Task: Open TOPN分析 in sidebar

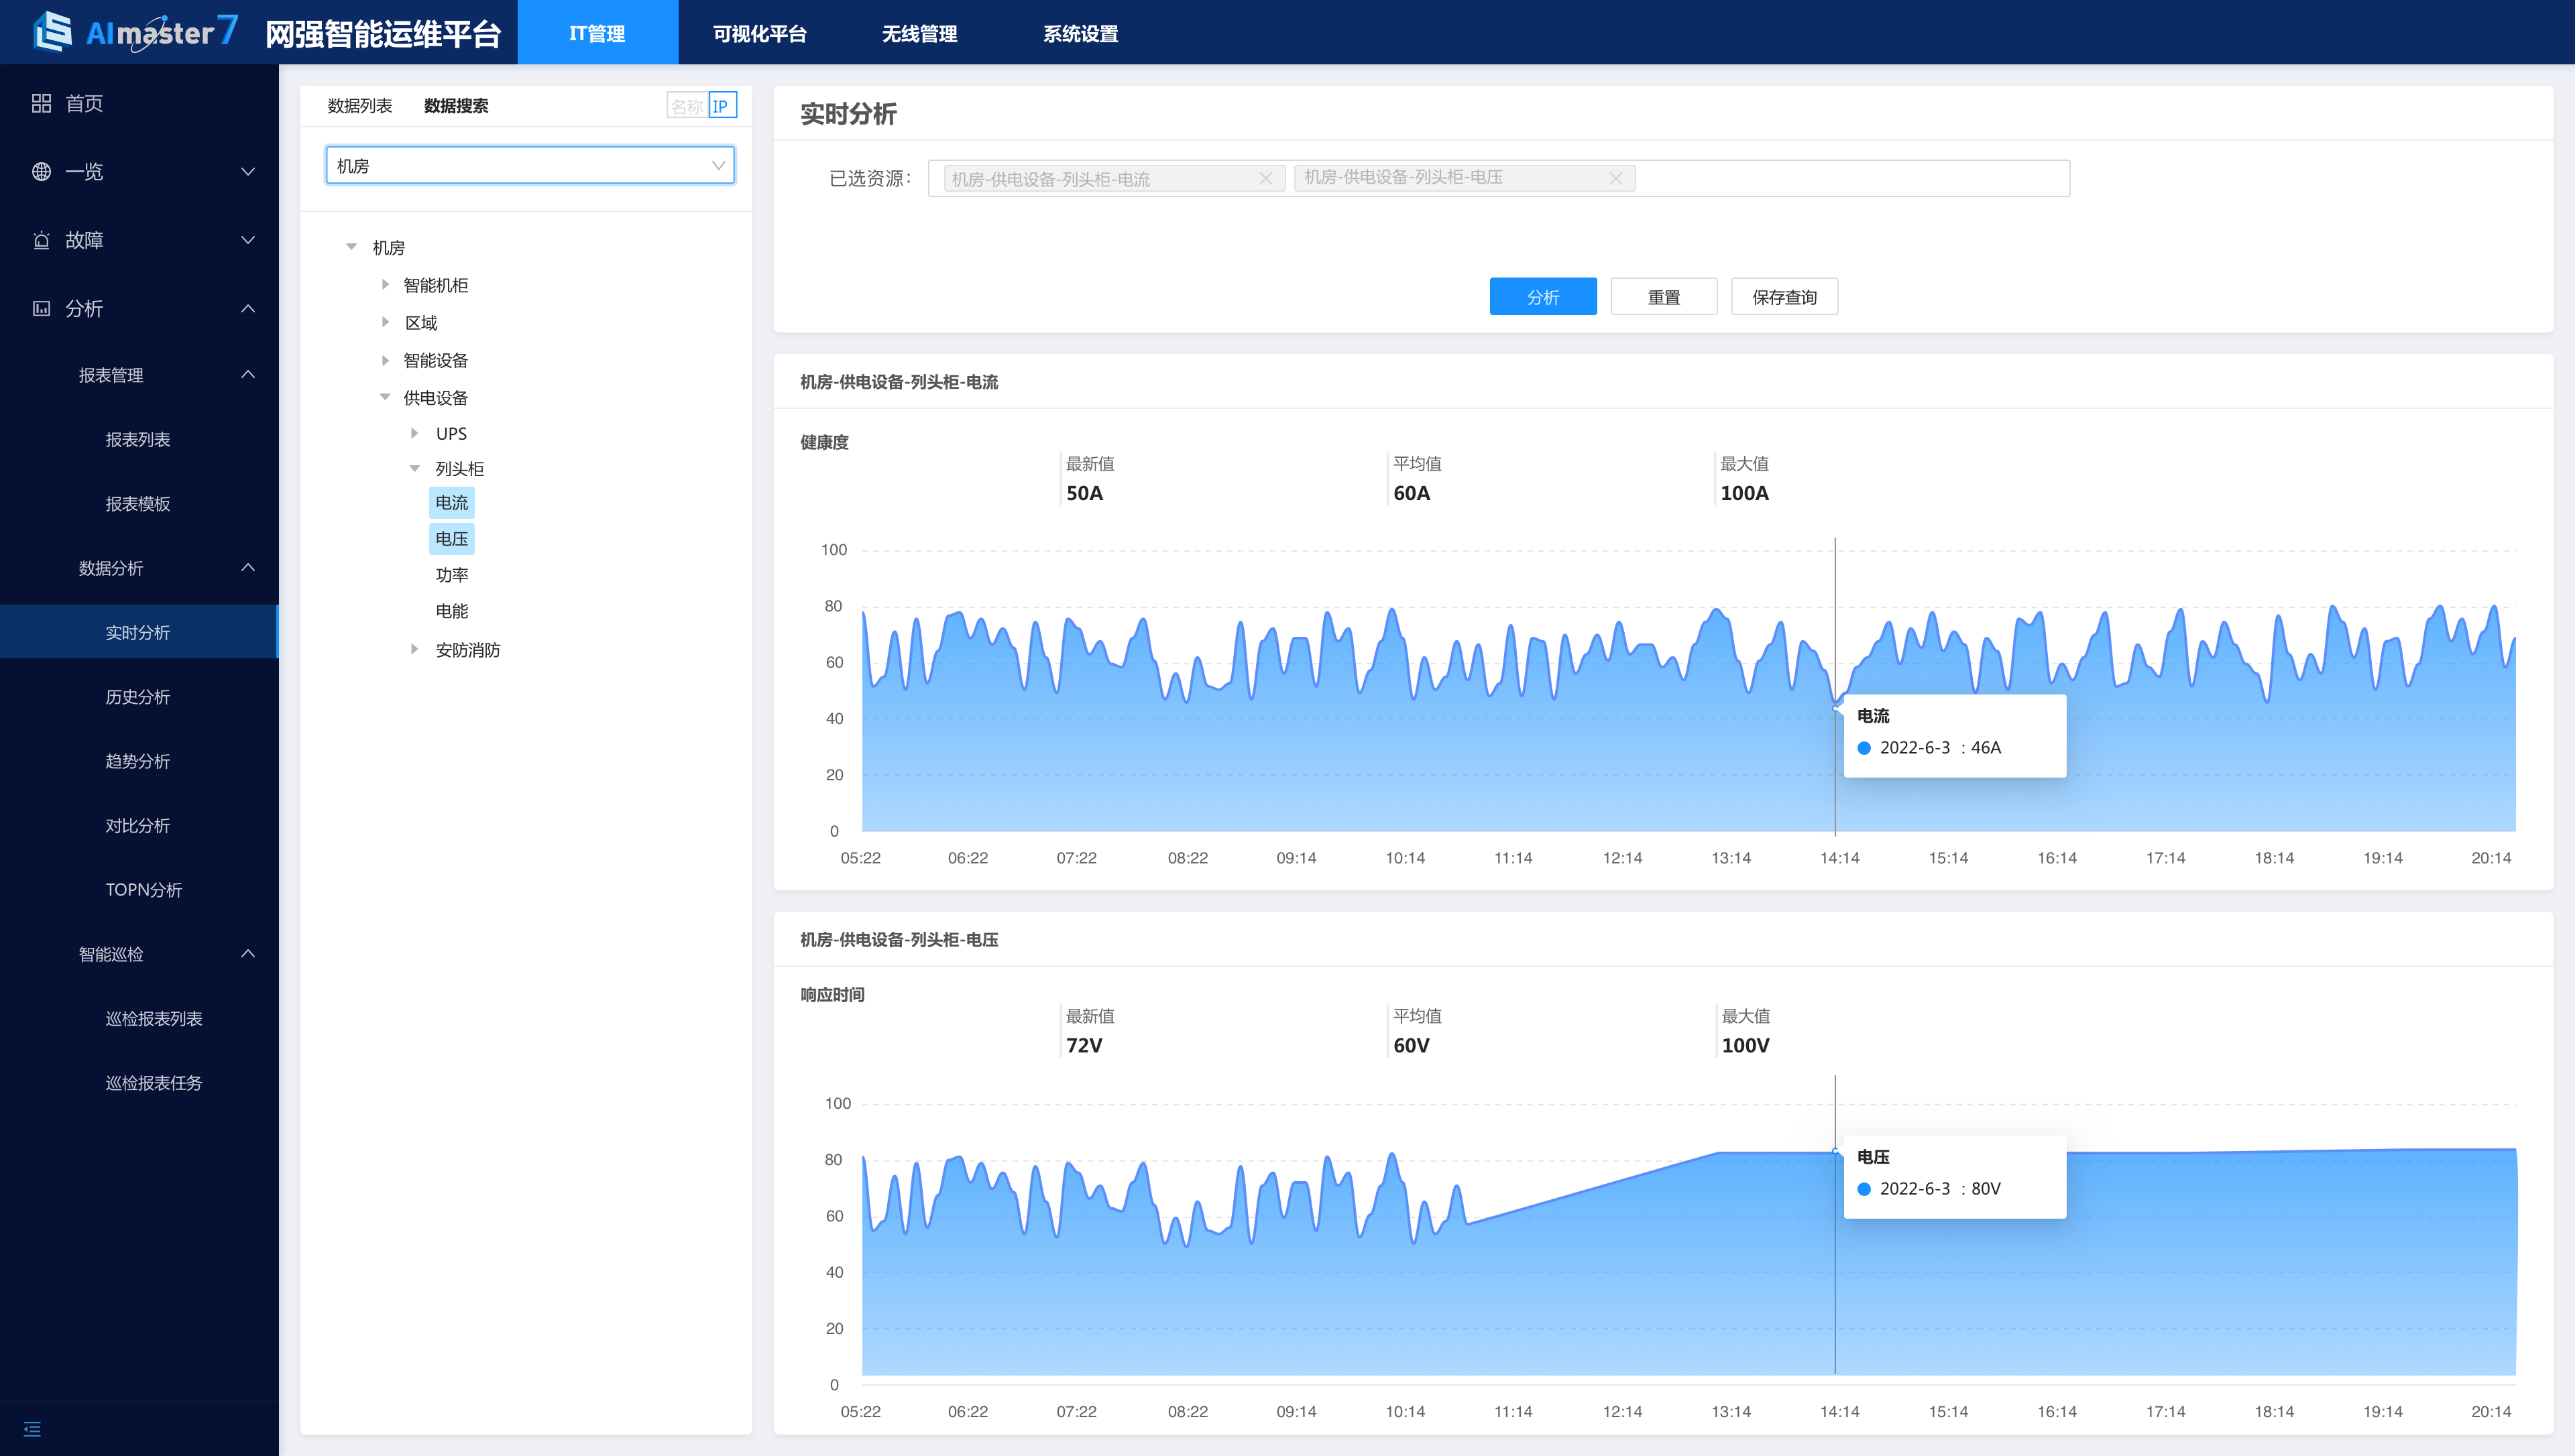Action: point(144,889)
